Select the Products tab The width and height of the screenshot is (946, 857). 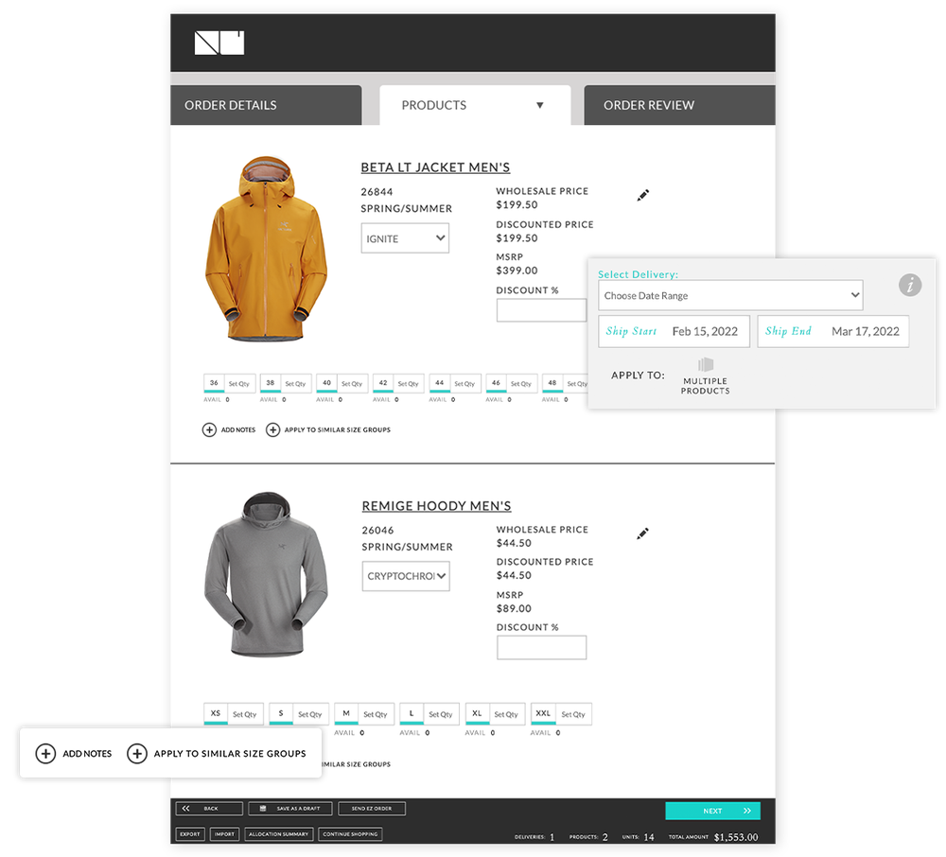click(475, 105)
